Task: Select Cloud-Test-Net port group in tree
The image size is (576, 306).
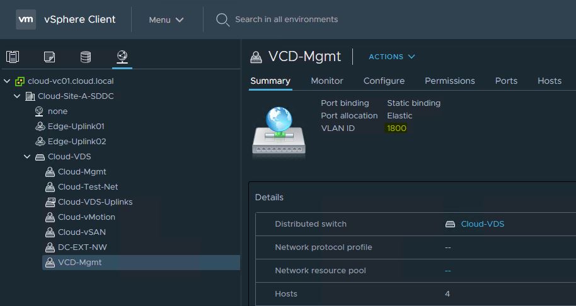Action: [x=88, y=187]
